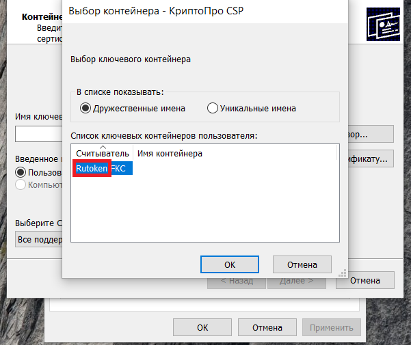Click the key container name input field

[38, 134]
